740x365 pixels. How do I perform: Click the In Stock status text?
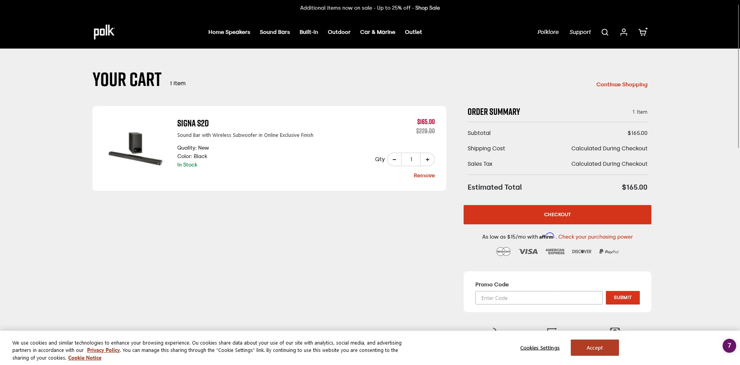187,165
